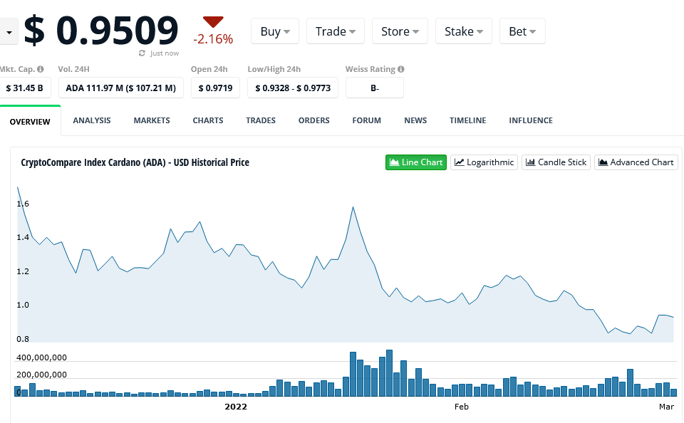Open the Trade dropdown

[x=336, y=31]
